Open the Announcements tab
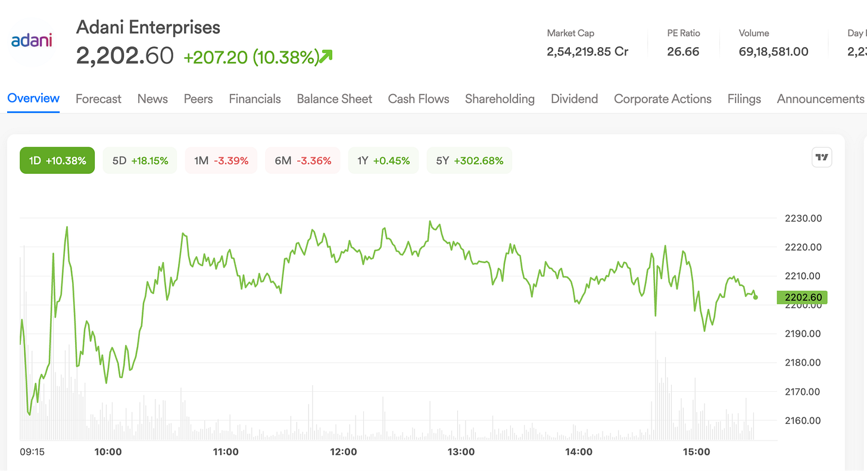Image resolution: width=867 pixels, height=471 pixels. click(821, 99)
